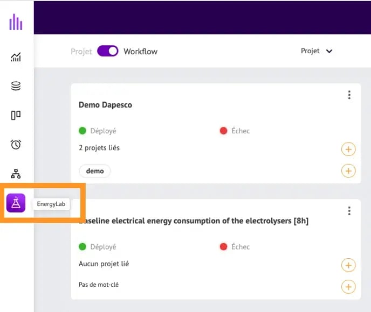Open the analytics chart section in sidebar
The width and height of the screenshot is (371, 312).
click(16, 57)
